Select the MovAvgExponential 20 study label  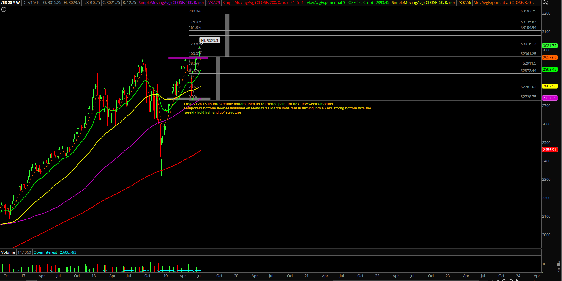[x=340, y=2]
